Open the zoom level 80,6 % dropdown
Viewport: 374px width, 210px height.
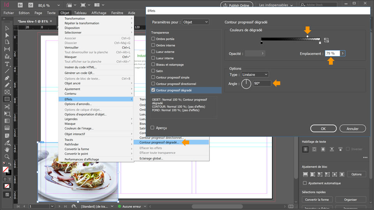(x=58, y=5)
